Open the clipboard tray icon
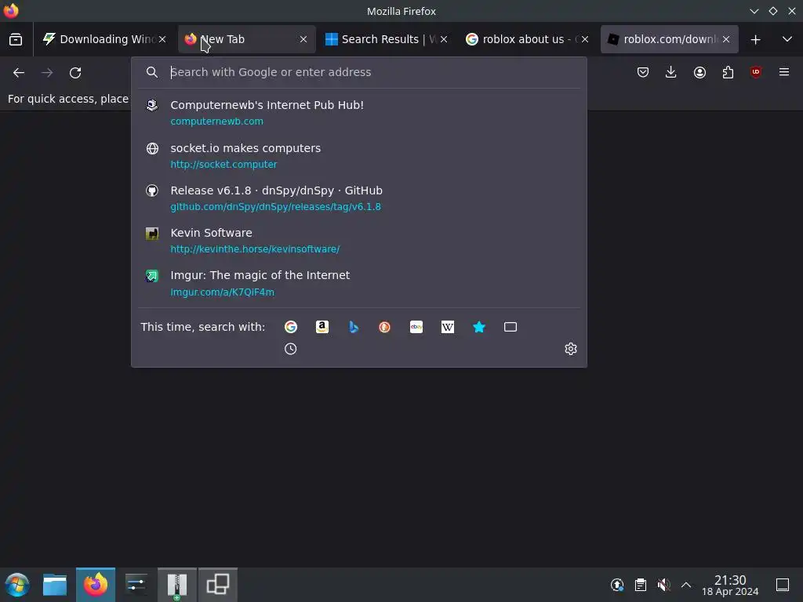Viewport: 803px width, 602px height. [x=640, y=585]
